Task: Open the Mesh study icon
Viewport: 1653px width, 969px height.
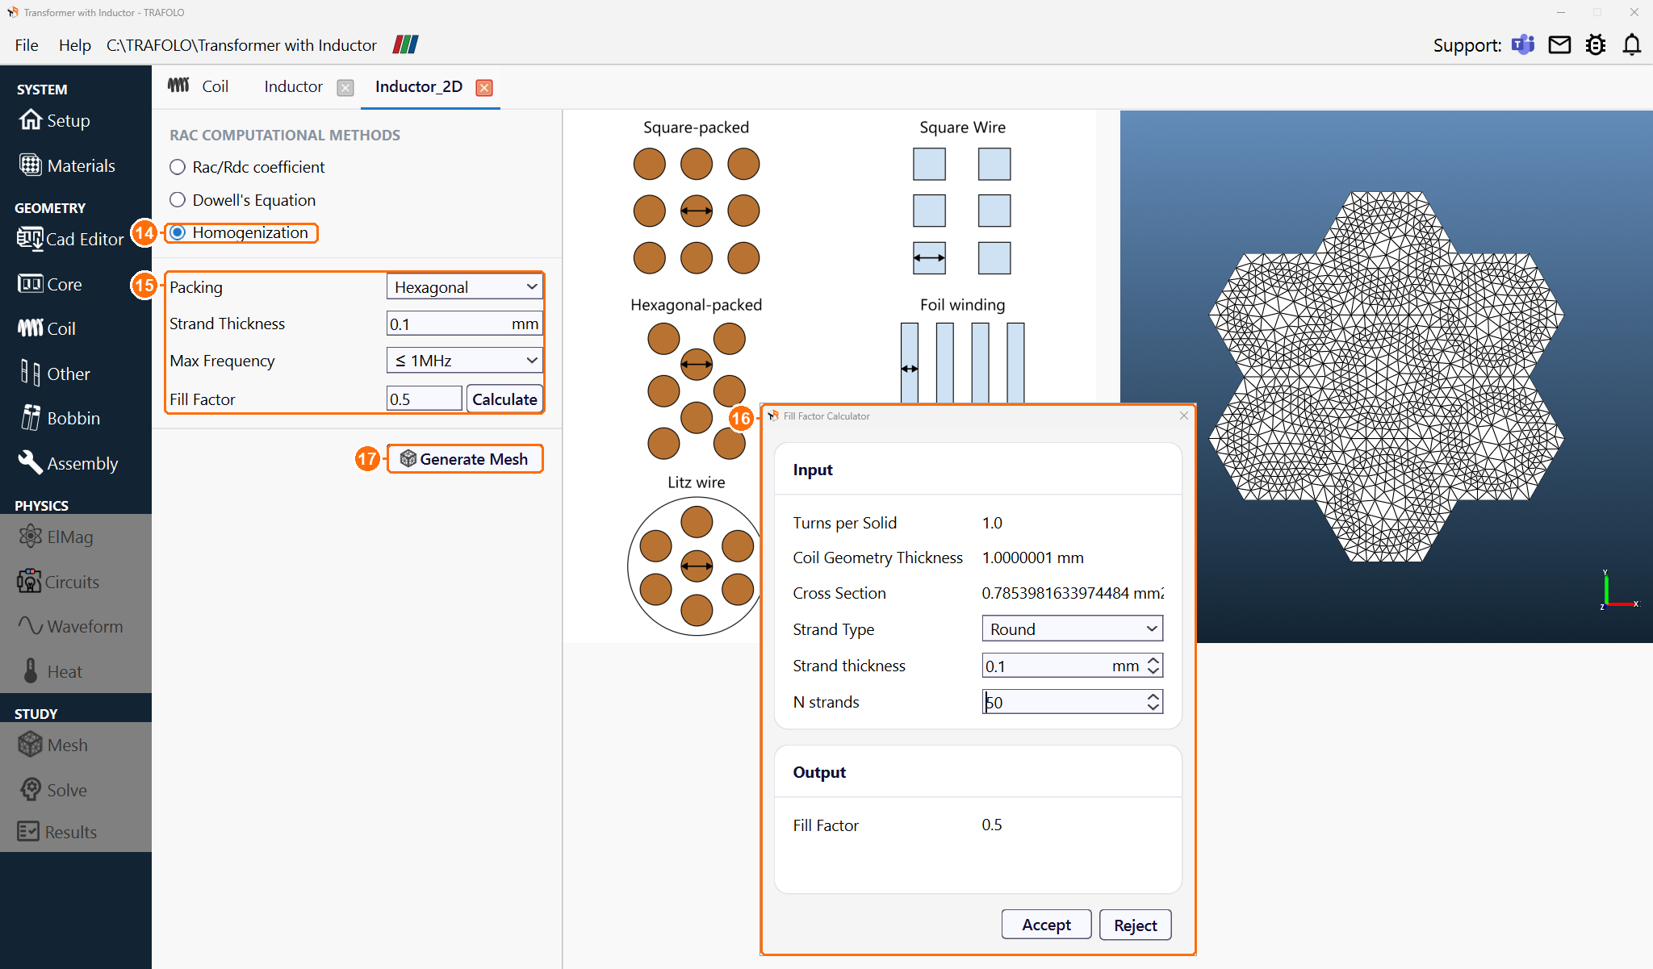Action: click(x=31, y=745)
